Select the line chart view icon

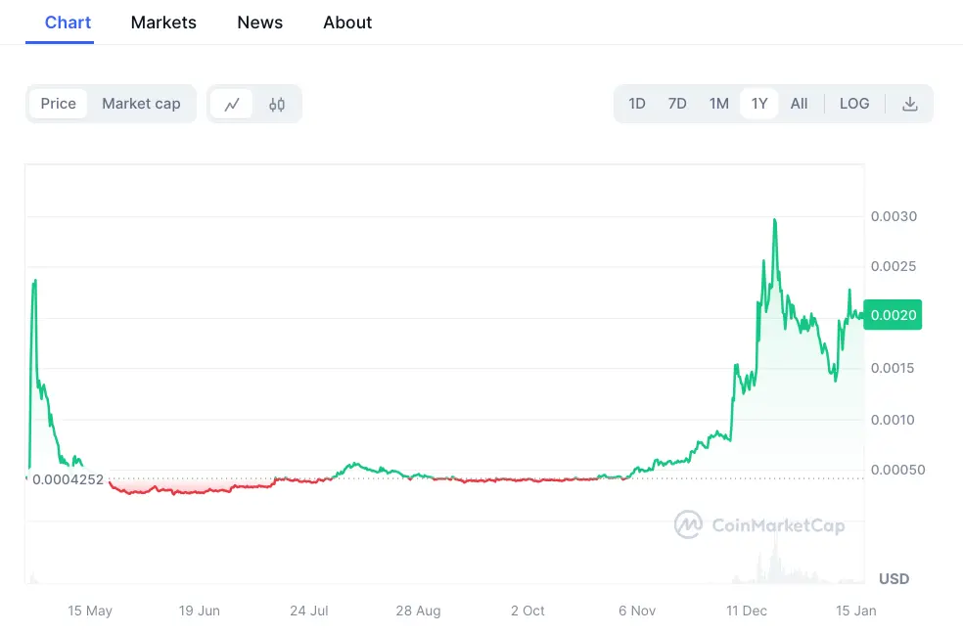click(x=232, y=105)
